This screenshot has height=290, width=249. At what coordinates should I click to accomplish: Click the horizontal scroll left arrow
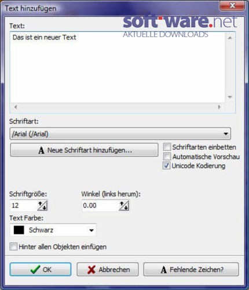[16, 107]
